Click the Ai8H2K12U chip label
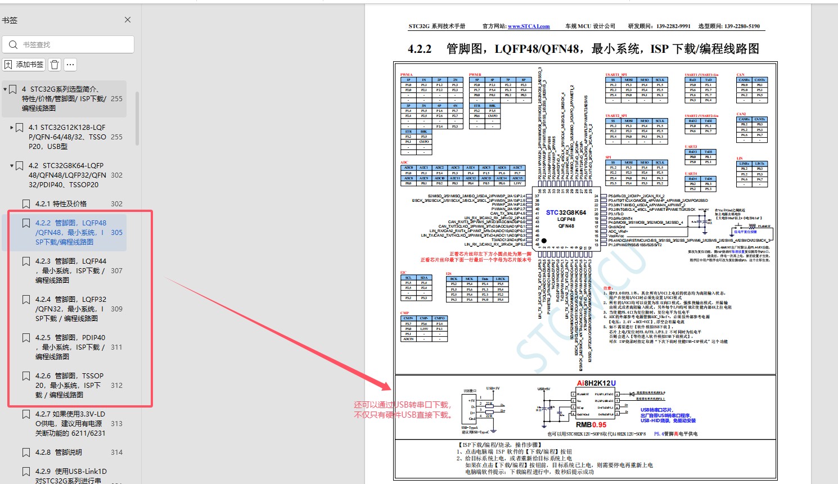Screen dimensions: 838x484 (596, 383)
